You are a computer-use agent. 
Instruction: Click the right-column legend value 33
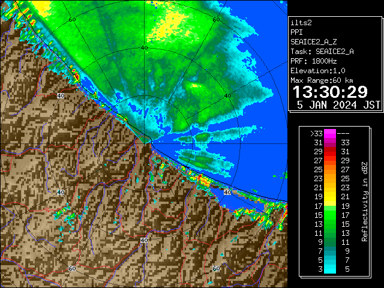click(346, 143)
